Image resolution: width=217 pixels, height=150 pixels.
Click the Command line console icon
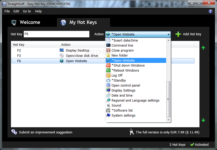(x=108, y=45)
